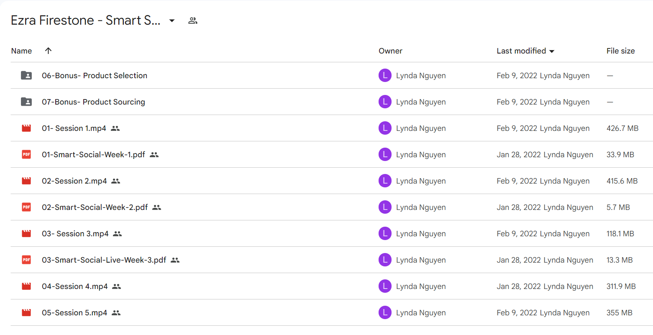Click the video icon for 01- Session 1.mp4
Viewport: 653px width, 335px height.
tap(26, 128)
